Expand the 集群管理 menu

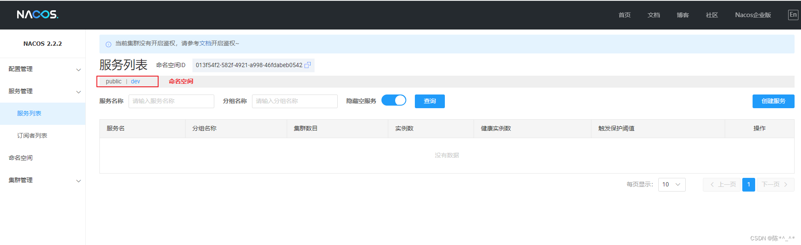click(x=43, y=180)
